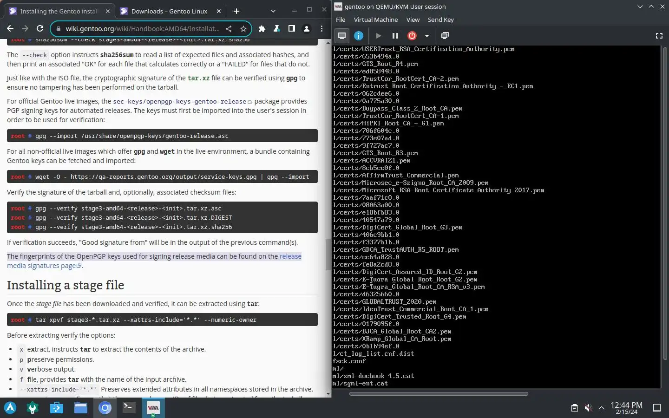Open the Virtual Machine menu

click(x=376, y=20)
